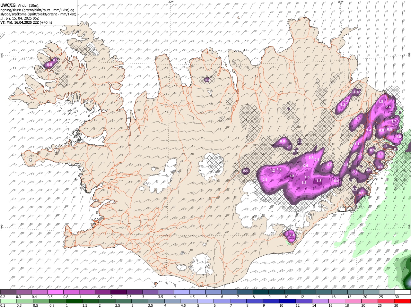Select the 'IT: þri. 15. 04. 2025 06Z' line
Image resolution: width=411 pixels, height=308 pixels.
20,18
